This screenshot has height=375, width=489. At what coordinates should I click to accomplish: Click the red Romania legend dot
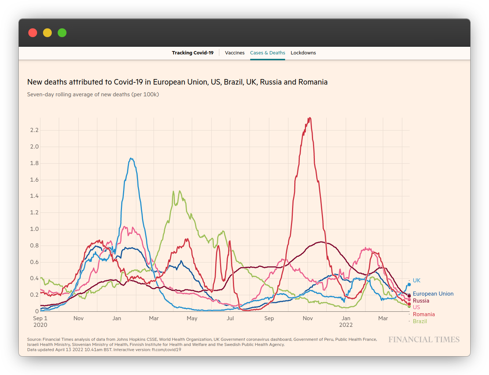(x=409, y=304)
